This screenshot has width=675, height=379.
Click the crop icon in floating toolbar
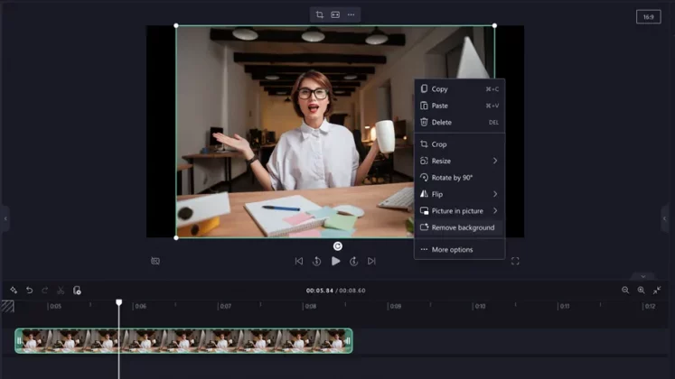coord(319,14)
